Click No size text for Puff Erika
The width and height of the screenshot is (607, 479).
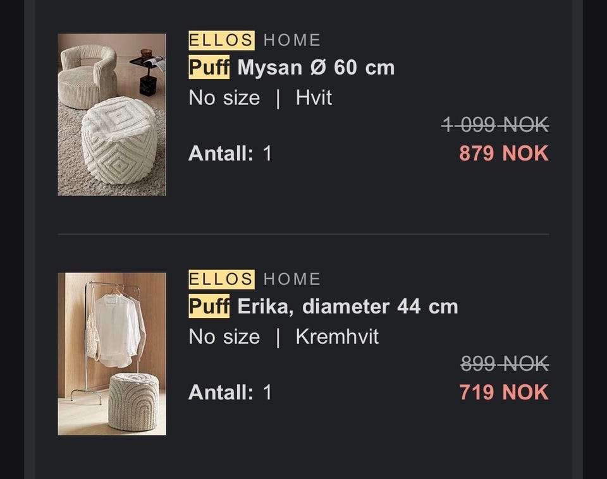pos(224,337)
